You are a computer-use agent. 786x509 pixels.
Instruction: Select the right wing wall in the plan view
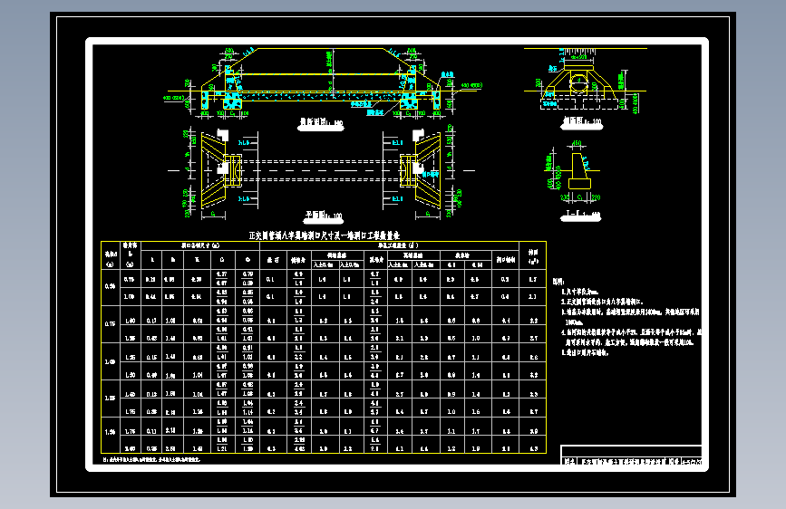point(428,170)
